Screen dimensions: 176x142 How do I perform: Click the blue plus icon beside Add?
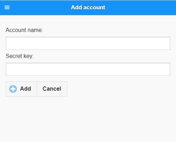(x=13, y=89)
